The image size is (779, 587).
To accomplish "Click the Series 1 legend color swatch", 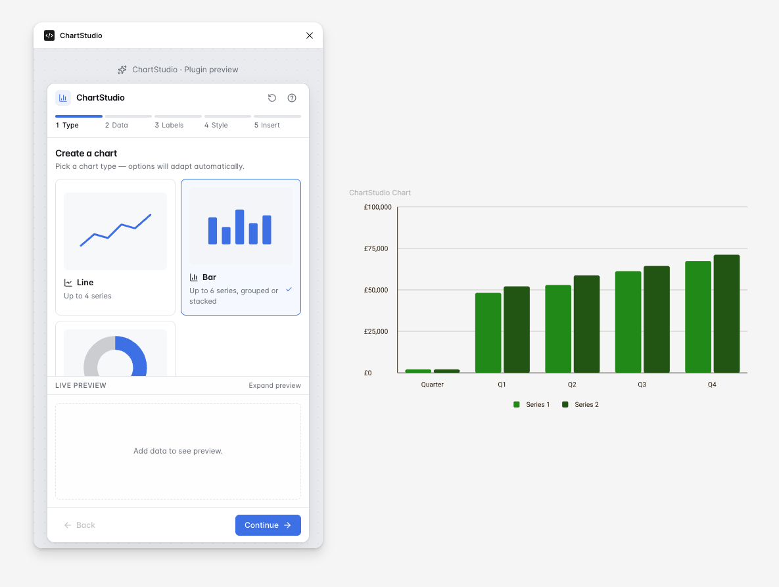I will point(517,405).
